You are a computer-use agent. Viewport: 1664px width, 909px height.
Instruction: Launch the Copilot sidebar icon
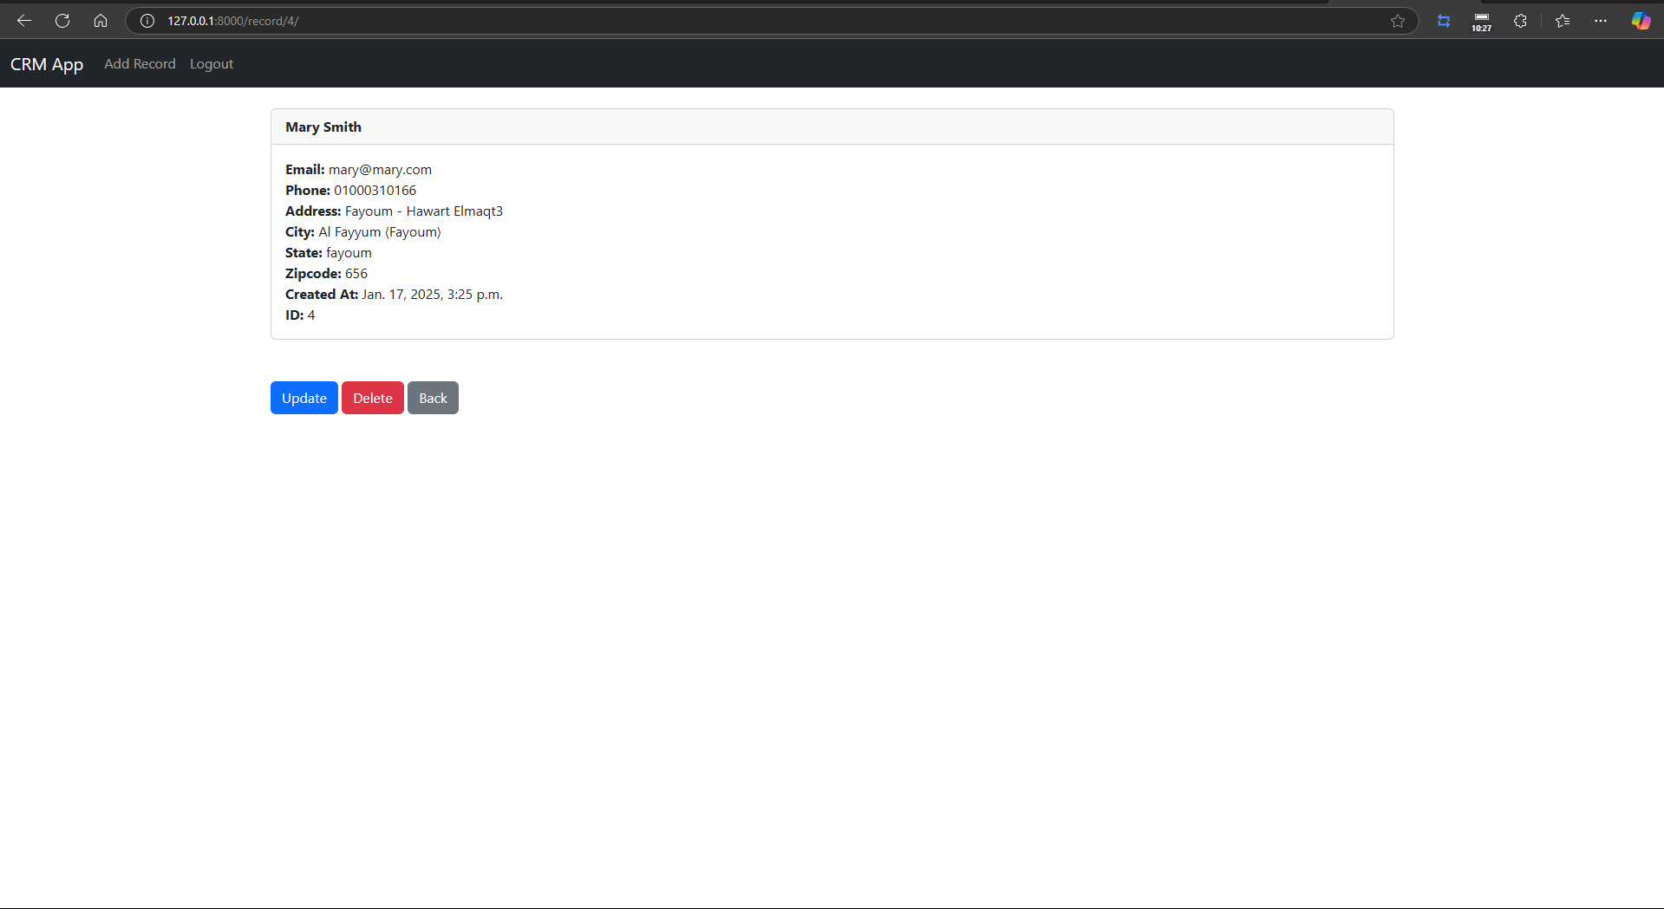[1641, 21]
